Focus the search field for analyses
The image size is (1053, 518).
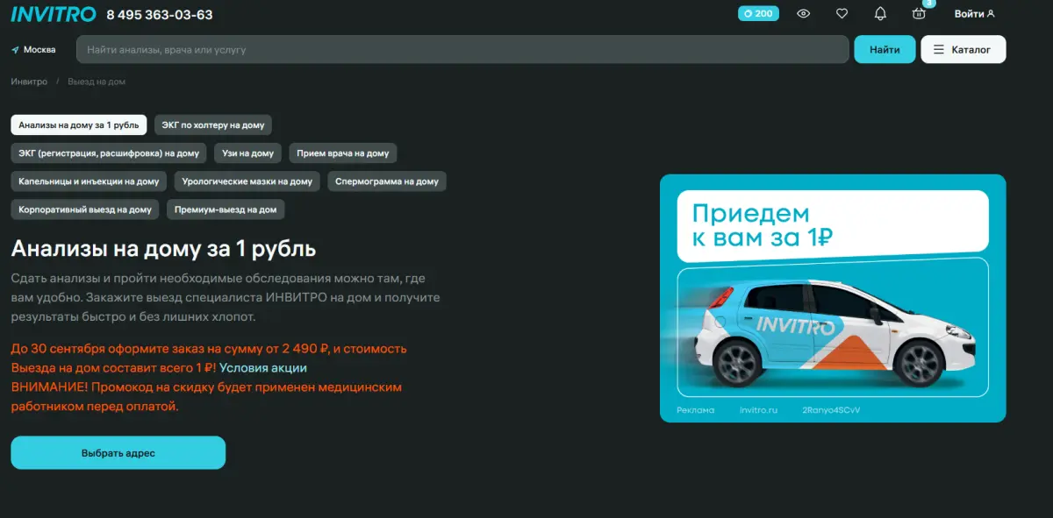(462, 50)
